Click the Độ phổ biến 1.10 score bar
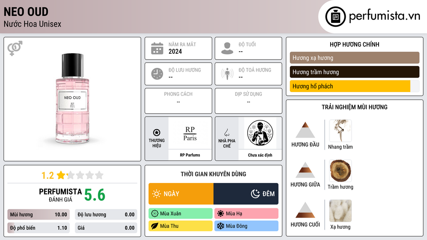Viewport: 427px width, 240px height. click(39, 228)
